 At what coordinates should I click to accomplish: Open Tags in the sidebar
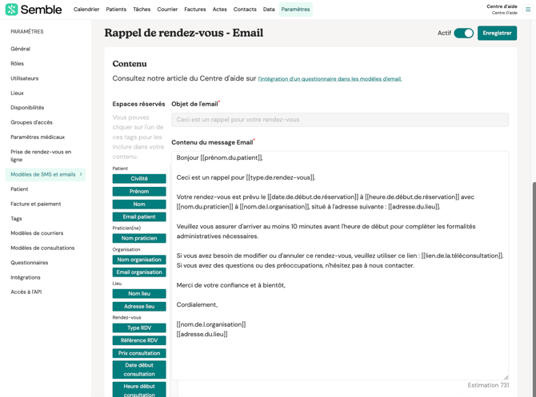[x=16, y=218]
